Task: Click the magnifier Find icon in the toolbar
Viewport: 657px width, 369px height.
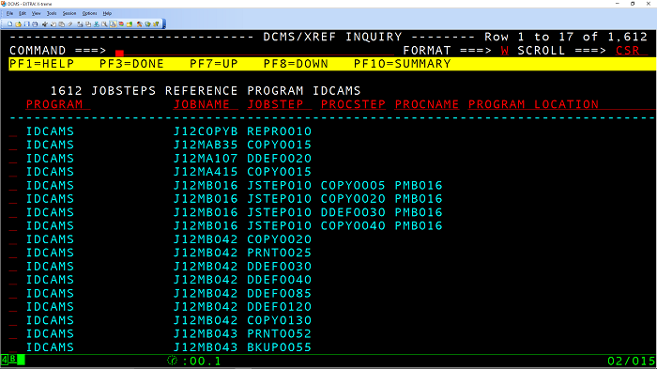Action: click(104, 24)
